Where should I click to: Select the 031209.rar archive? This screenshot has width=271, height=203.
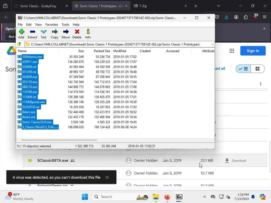(x=29, y=72)
